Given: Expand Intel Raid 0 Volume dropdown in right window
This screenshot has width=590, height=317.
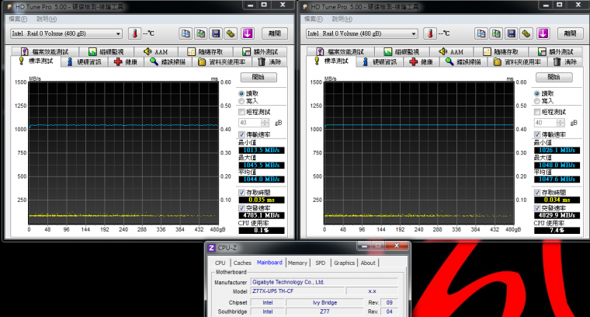Looking at the screenshot, I should coord(412,33).
